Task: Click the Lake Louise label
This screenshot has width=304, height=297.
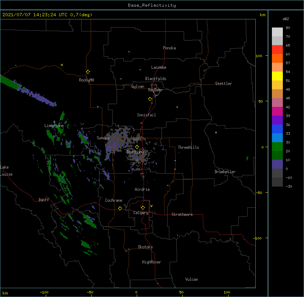Action: pos(6,171)
